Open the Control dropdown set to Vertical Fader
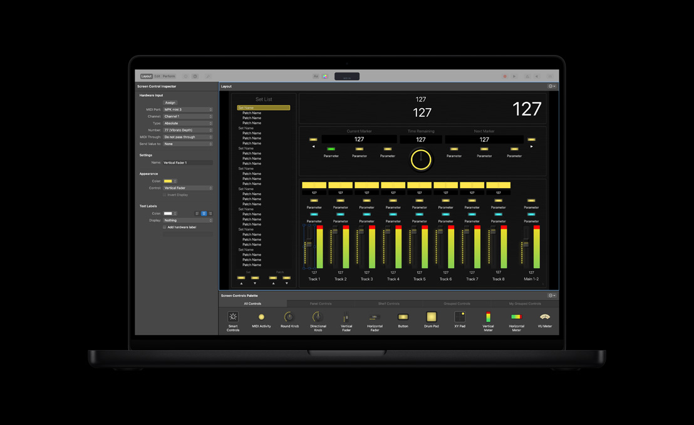694x425 pixels. click(x=188, y=188)
